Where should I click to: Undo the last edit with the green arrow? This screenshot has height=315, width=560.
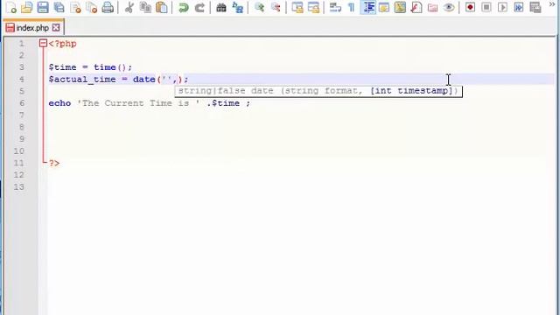[x=183, y=8]
